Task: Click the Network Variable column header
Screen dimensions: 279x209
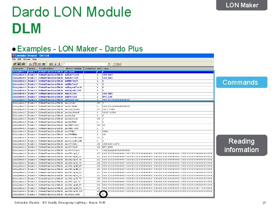Action: (74, 69)
